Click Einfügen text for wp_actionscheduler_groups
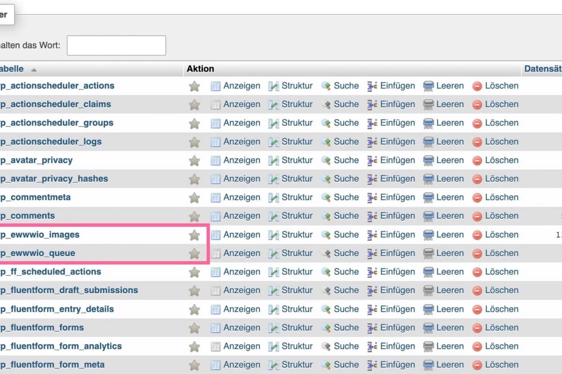The width and height of the screenshot is (562, 374). (x=397, y=123)
